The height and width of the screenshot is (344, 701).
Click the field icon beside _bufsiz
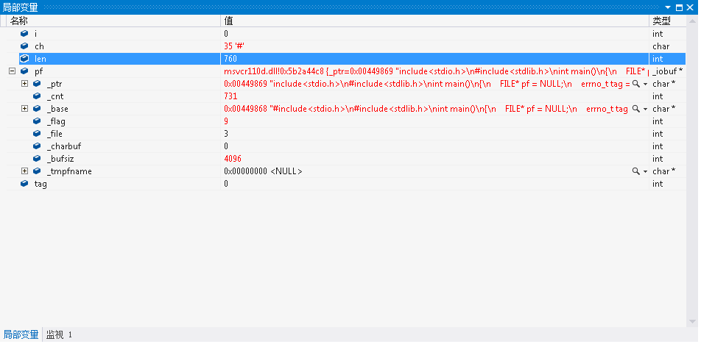[37, 159]
